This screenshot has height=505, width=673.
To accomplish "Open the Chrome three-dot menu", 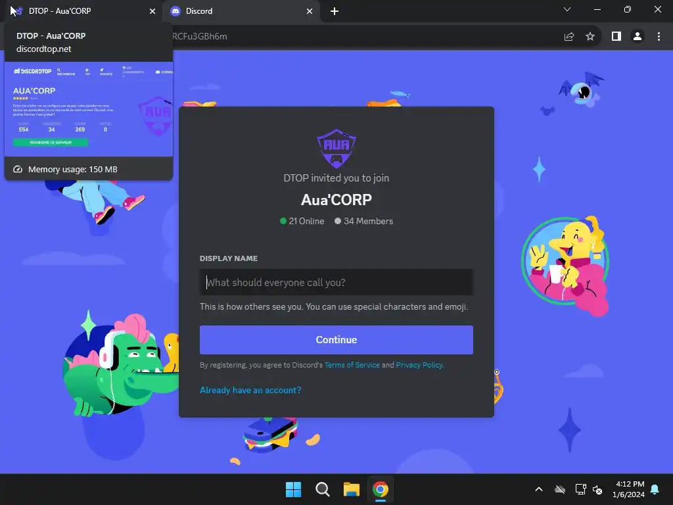I will click(x=659, y=37).
